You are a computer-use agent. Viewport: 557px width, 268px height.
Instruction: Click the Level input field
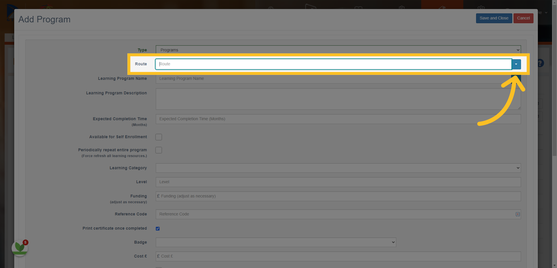[338, 182]
